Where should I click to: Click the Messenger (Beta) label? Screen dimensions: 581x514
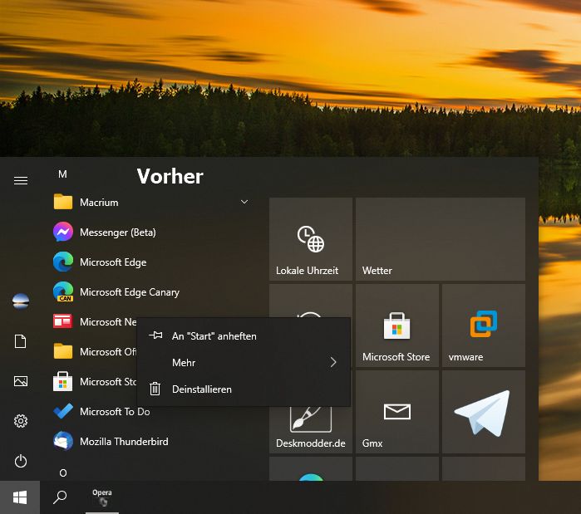click(118, 233)
